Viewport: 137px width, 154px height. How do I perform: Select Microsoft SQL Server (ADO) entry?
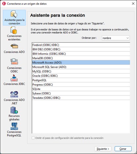click(x=81, y=67)
